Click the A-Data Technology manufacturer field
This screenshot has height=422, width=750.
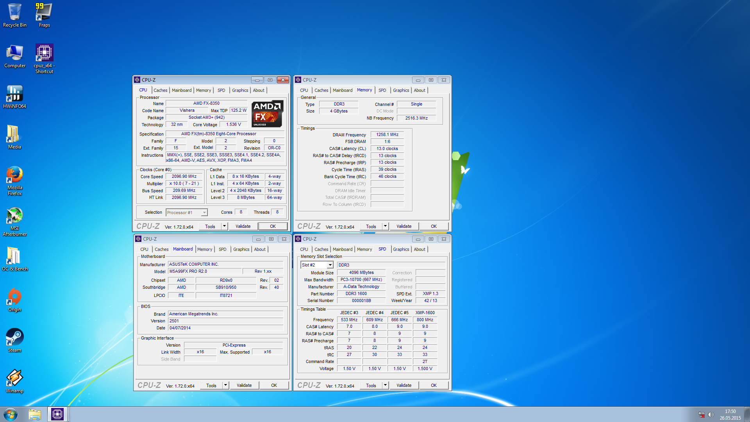pyautogui.click(x=361, y=286)
